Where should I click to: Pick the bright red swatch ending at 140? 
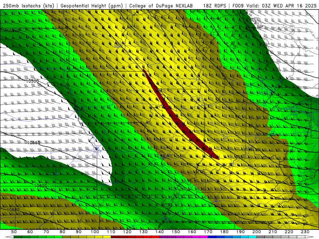pyautogui.click(x=156, y=237)
